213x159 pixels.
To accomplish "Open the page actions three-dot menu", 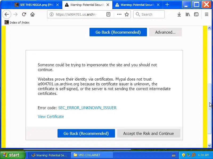I will [x=119, y=14].
